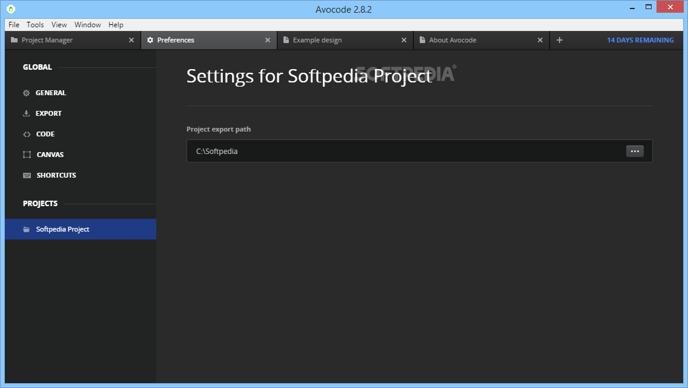
Task: Close the About Avocode tab
Action: [x=540, y=40]
